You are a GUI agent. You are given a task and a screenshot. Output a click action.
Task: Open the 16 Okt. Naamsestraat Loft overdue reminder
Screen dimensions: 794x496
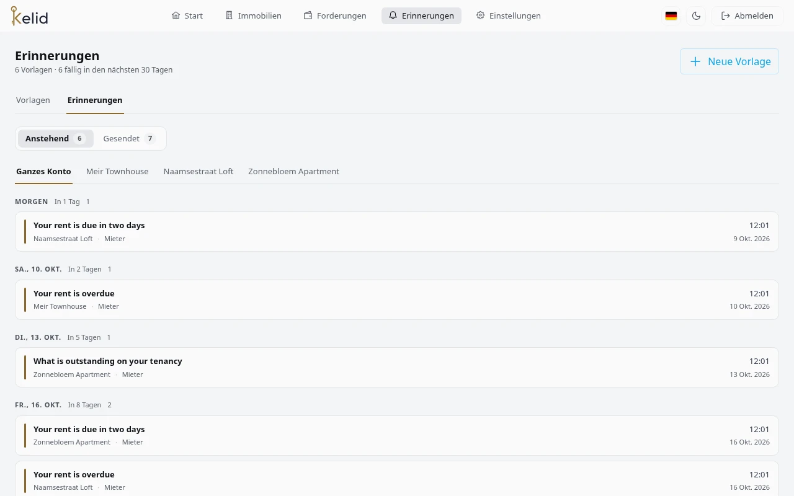pyautogui.click(x=397, y=479)
